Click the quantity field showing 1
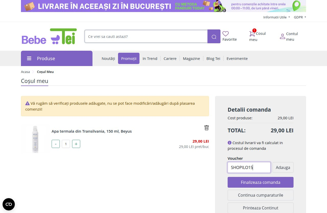This screenshot has height=213, width=327. pyautogui.click(x=66, y=144)
